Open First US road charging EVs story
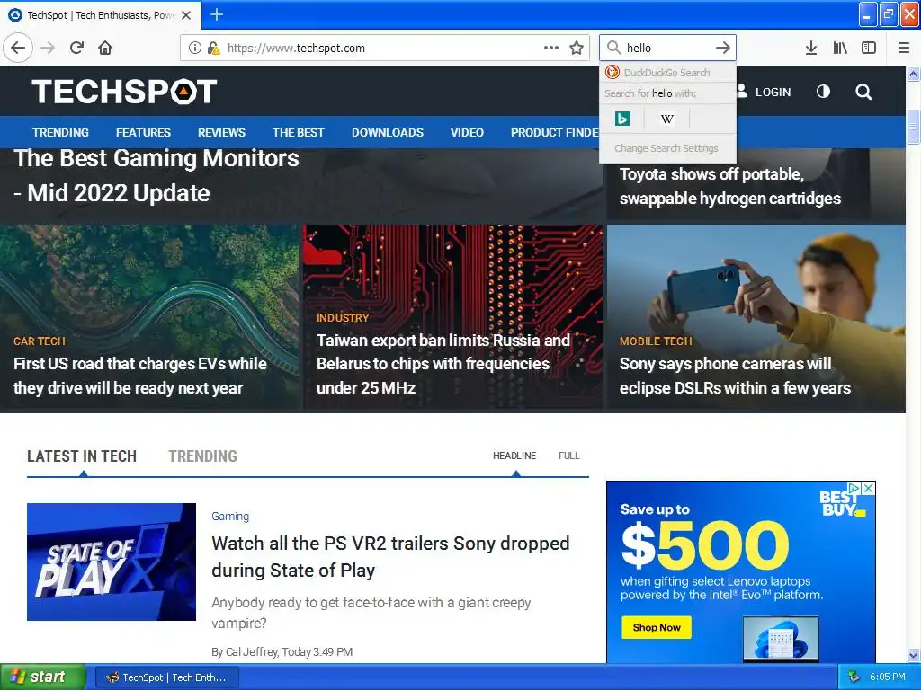The width and height of the screenshot is (921, 690). tap(139, 376)
